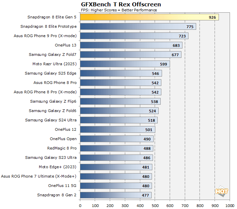This screenshot has width=237, height=209.
Task: Click the OnePlus 13 label
Action: 66,45
